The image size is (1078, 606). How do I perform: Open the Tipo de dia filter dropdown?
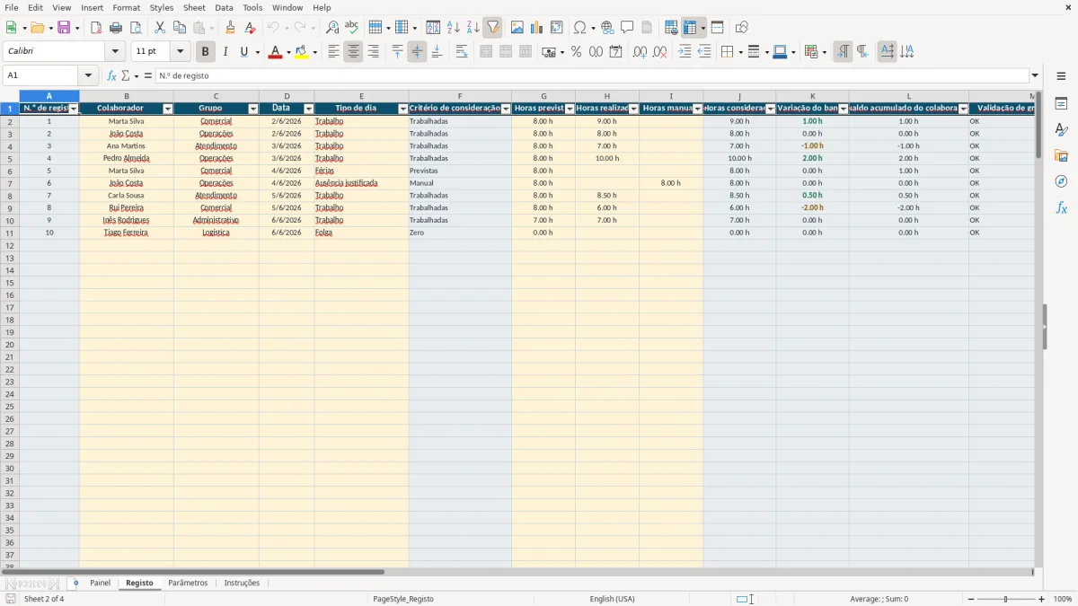[x=402, y=109]
